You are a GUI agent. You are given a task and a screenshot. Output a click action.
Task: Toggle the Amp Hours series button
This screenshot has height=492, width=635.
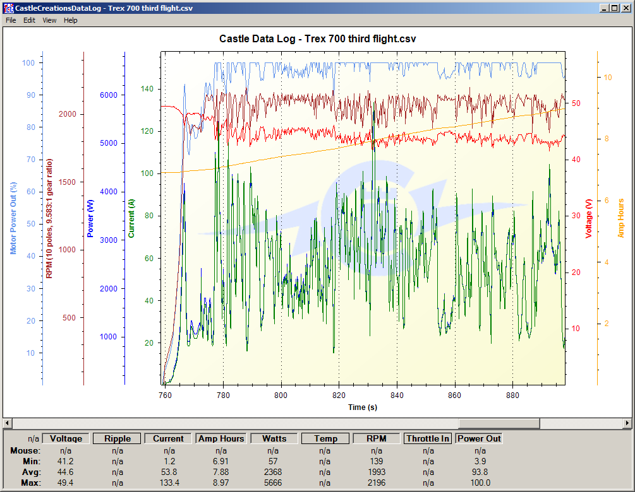221,438
